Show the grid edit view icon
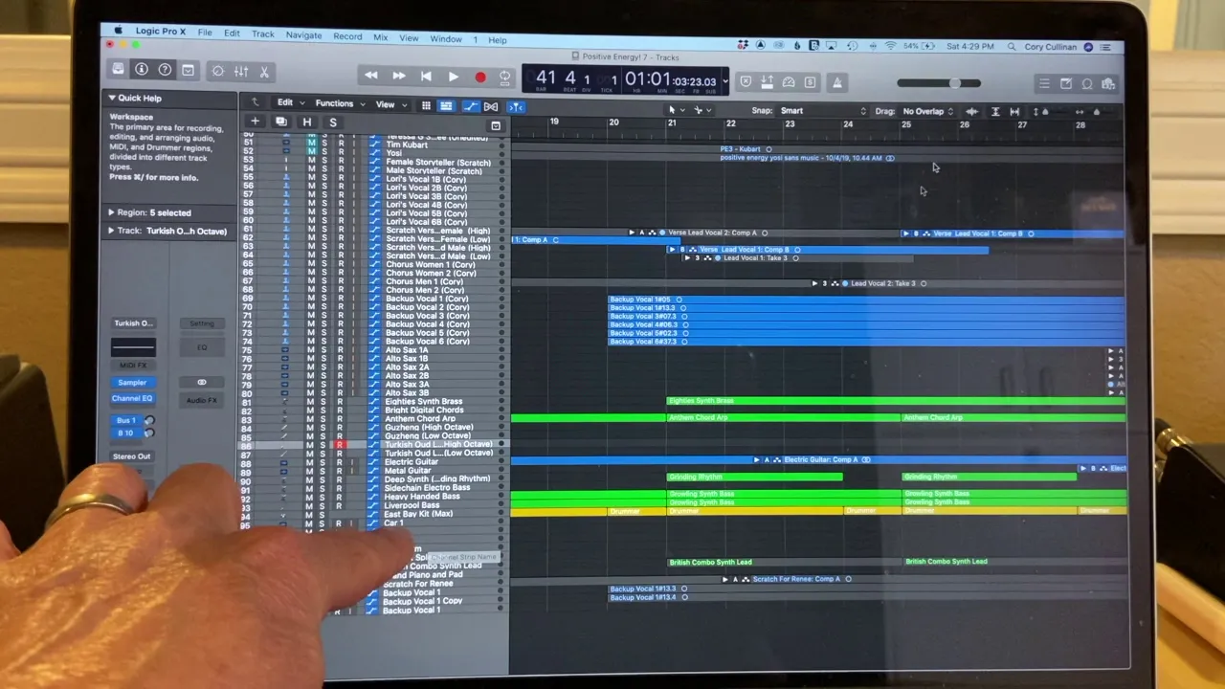 (426, 105)
